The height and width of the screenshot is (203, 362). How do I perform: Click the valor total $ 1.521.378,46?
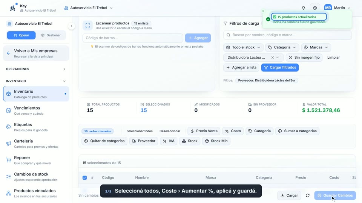tap(321, 110)
